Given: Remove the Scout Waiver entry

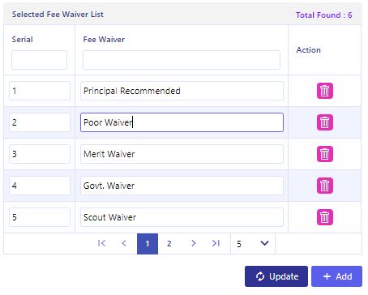Looking at the screenshot, I should coord(325,217).
